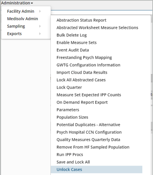Open Event Audit Data
Image resolution: width=153 pixels, height=175 pixels.
[73, 50]
